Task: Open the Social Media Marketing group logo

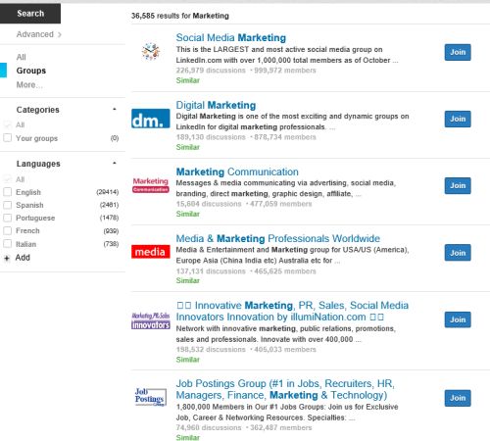Action: (151, 52)
